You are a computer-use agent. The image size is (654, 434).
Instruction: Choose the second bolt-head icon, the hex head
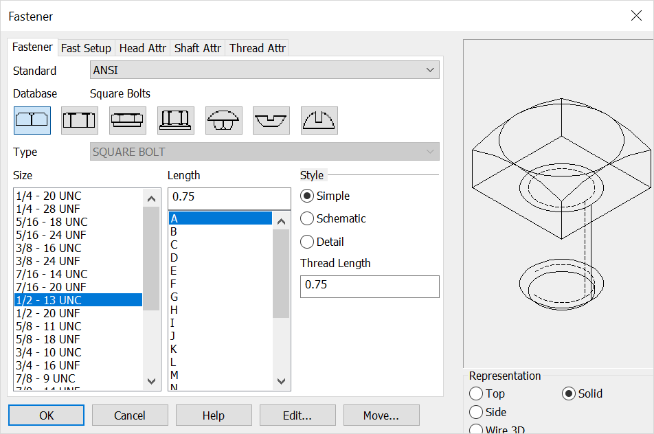pos(80,120)
